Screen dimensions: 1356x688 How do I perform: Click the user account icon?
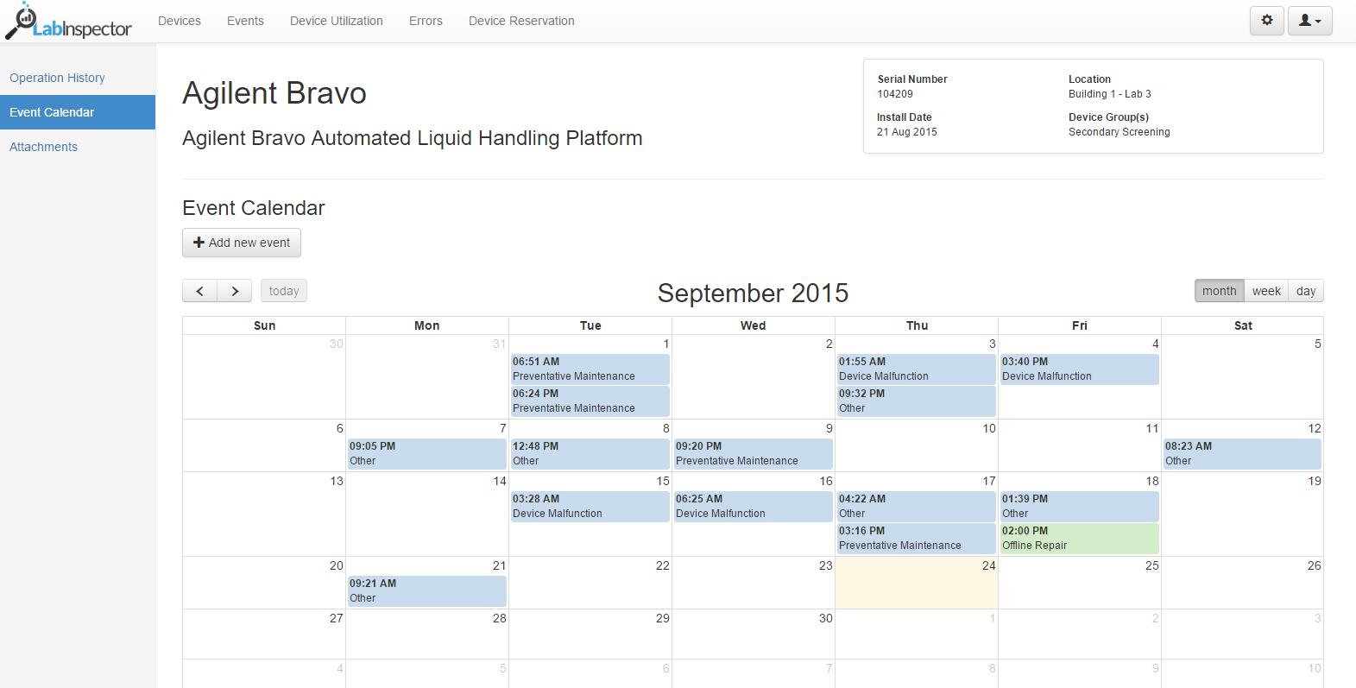pos(1304,20)
